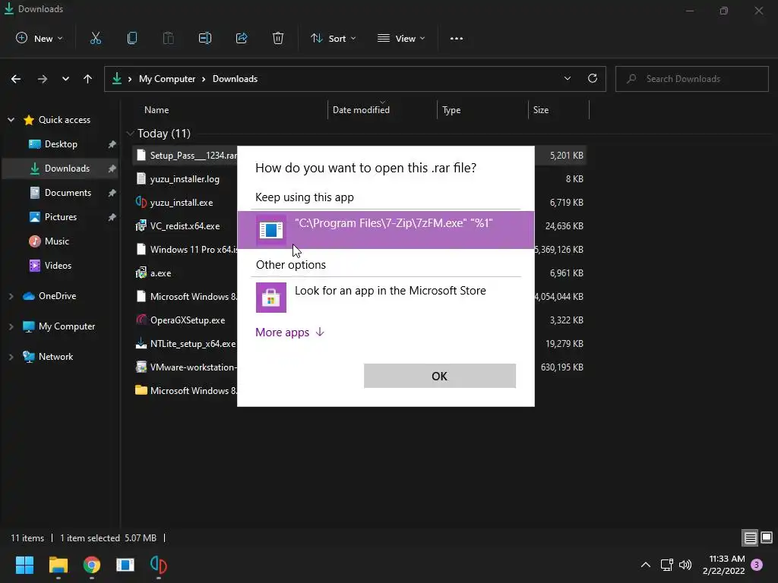The width and height of the screenshot is (778, 583).
Task: Choose Look for an app in Microsoft Store
Action: [x=385, y=298]
